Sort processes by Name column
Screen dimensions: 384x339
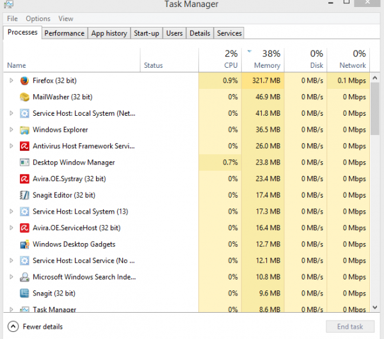[x=72, y=60]
